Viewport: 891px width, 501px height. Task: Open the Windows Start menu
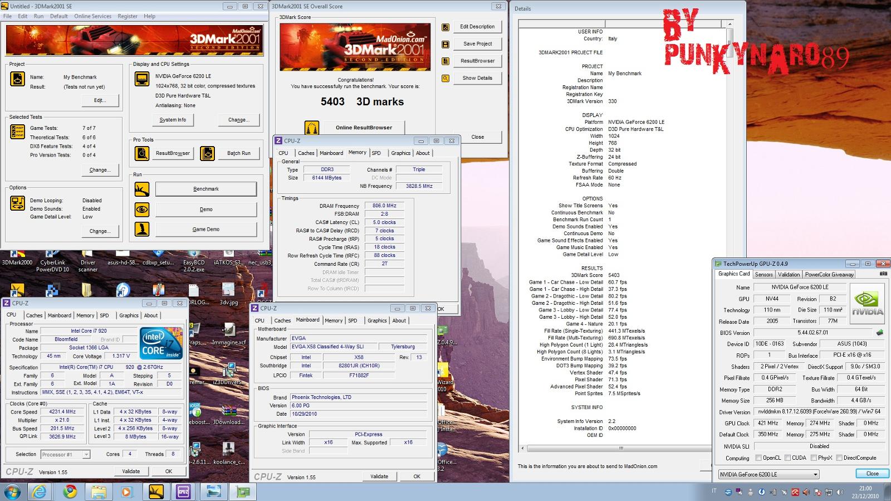tap(12, 492)
